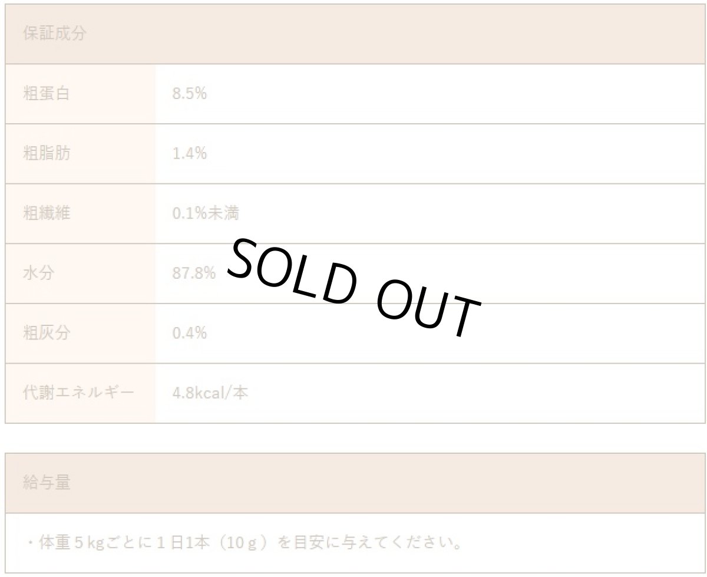
Task: Select the 代謝エネルギー row label
Action: pos(78,393)
